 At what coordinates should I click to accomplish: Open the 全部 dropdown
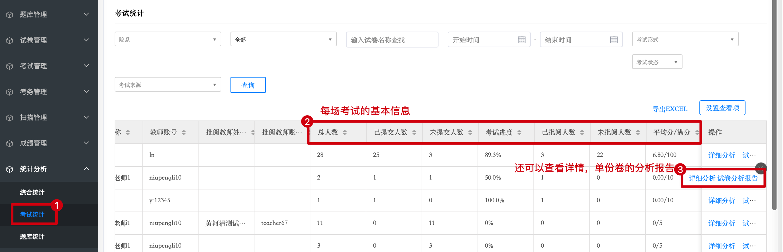283,39
